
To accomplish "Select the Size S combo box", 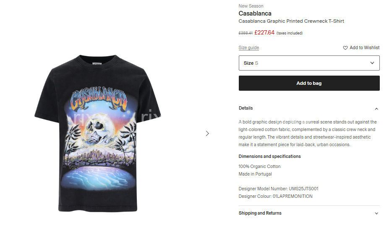I will tap(309, 63).
